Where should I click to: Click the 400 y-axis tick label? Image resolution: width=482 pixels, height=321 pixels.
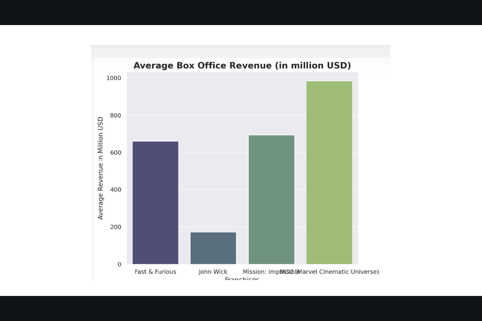(x=115, y=190)
